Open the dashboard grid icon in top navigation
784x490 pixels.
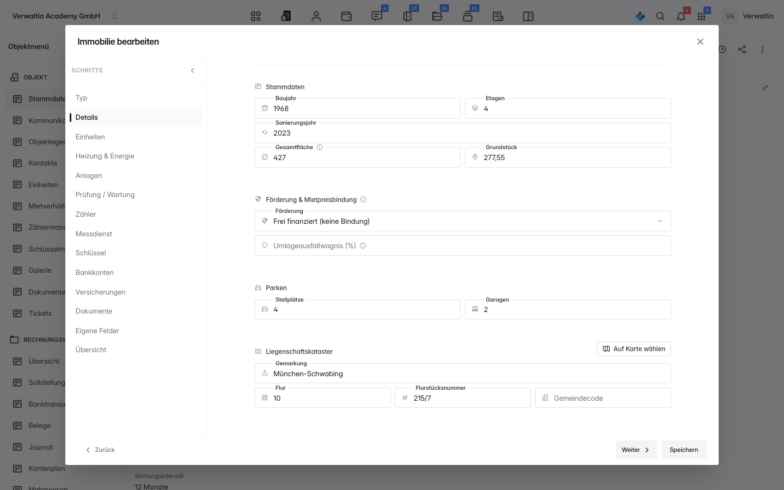click(256, 16)
